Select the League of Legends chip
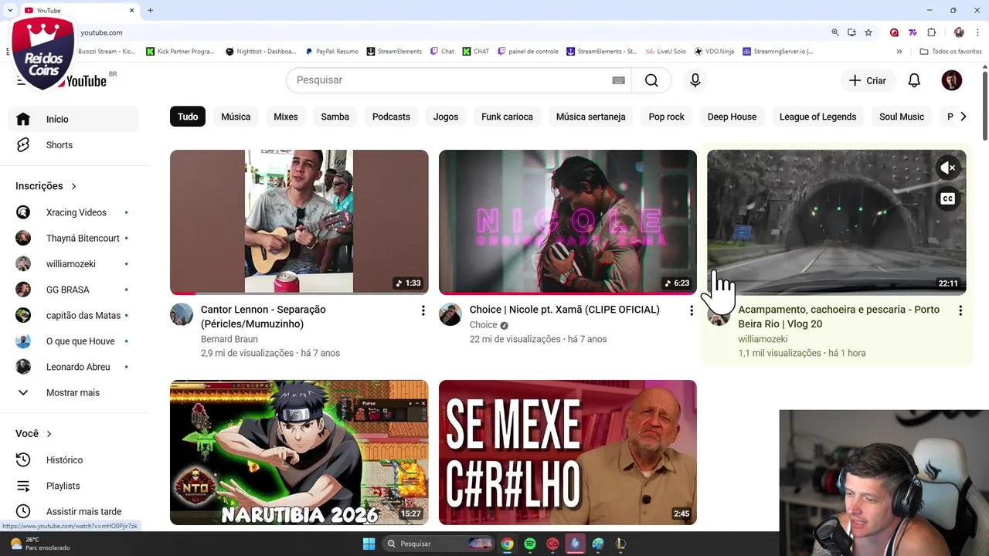 (x=817, y=117)
